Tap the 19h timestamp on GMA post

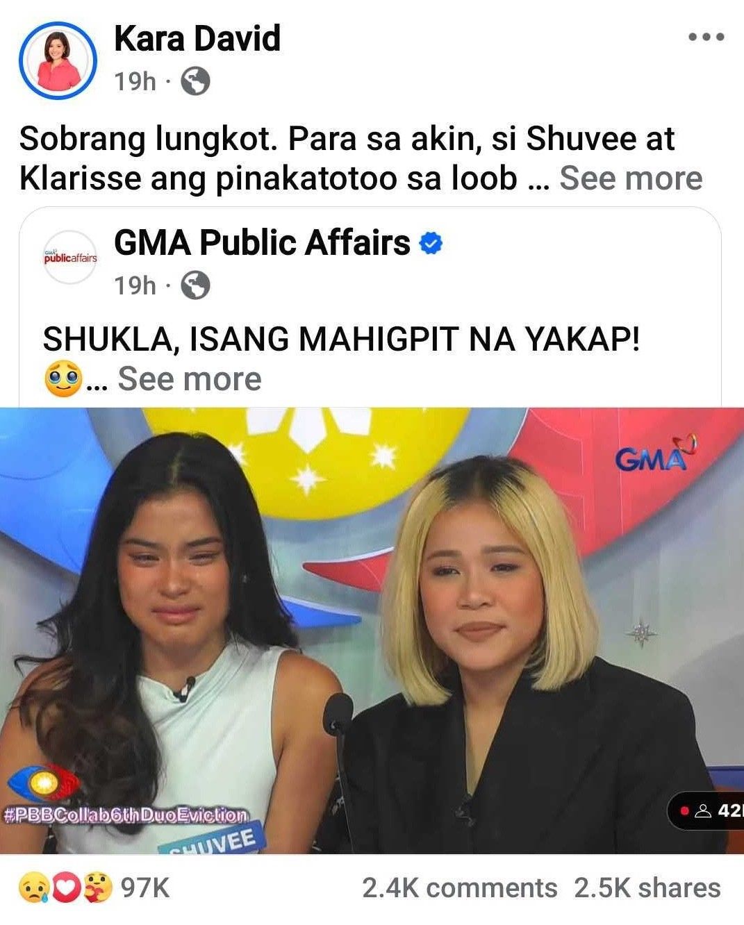click(135, 285)
